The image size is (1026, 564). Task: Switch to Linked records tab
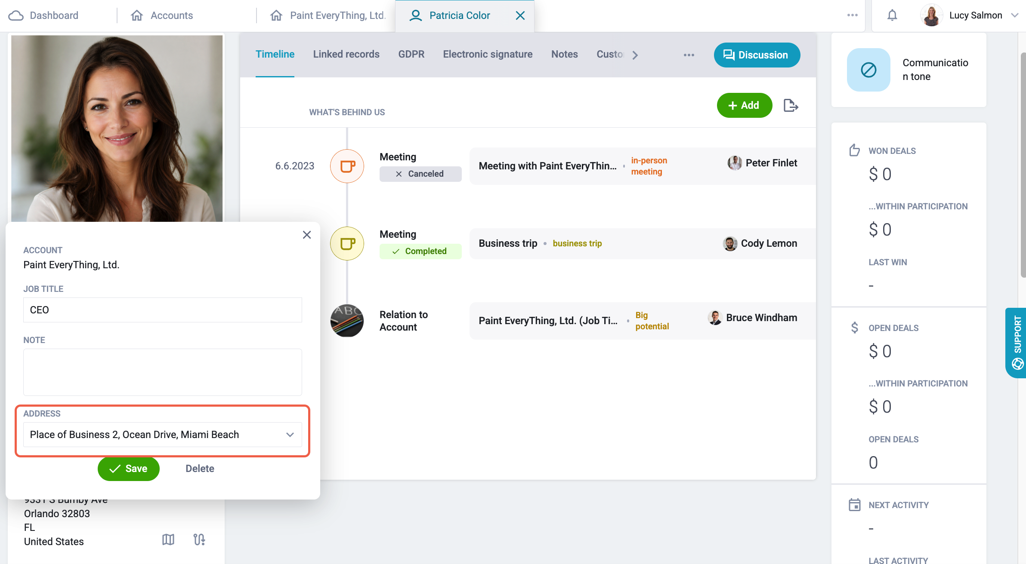[346, 54]
